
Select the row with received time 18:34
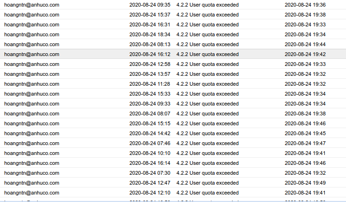(173, 34)
